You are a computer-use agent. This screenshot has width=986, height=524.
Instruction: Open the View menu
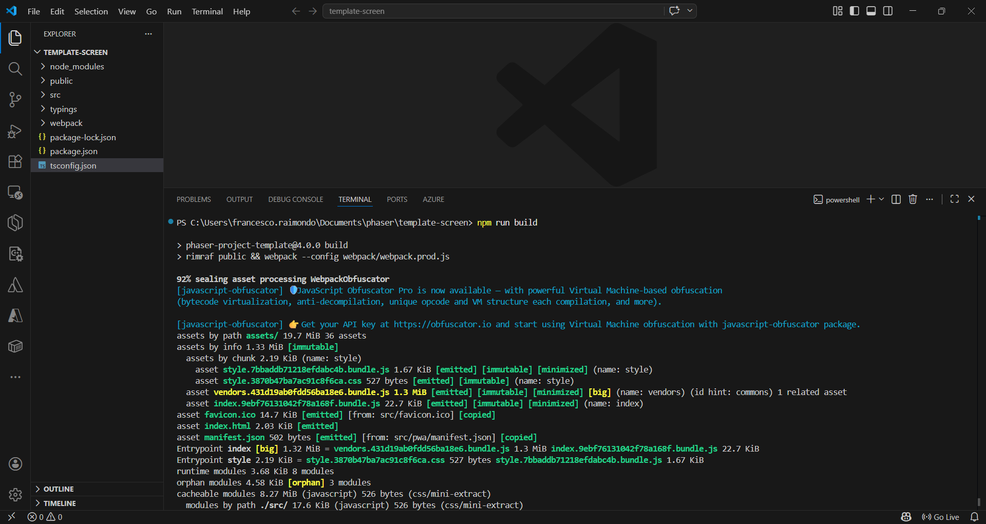point(127,11)
